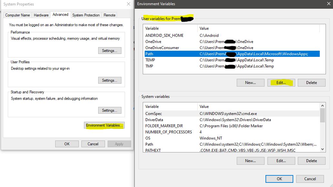Open the System Protection tab
The height and width of the screenshot is (187, 333).
86,15
